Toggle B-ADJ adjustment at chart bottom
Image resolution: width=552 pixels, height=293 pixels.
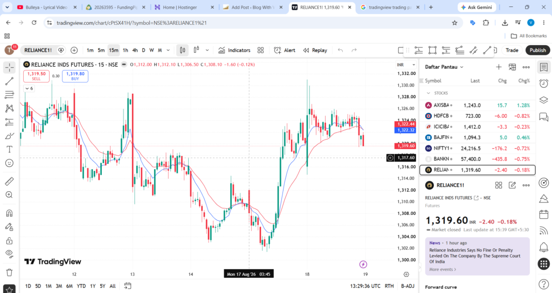tap(408, 286)
